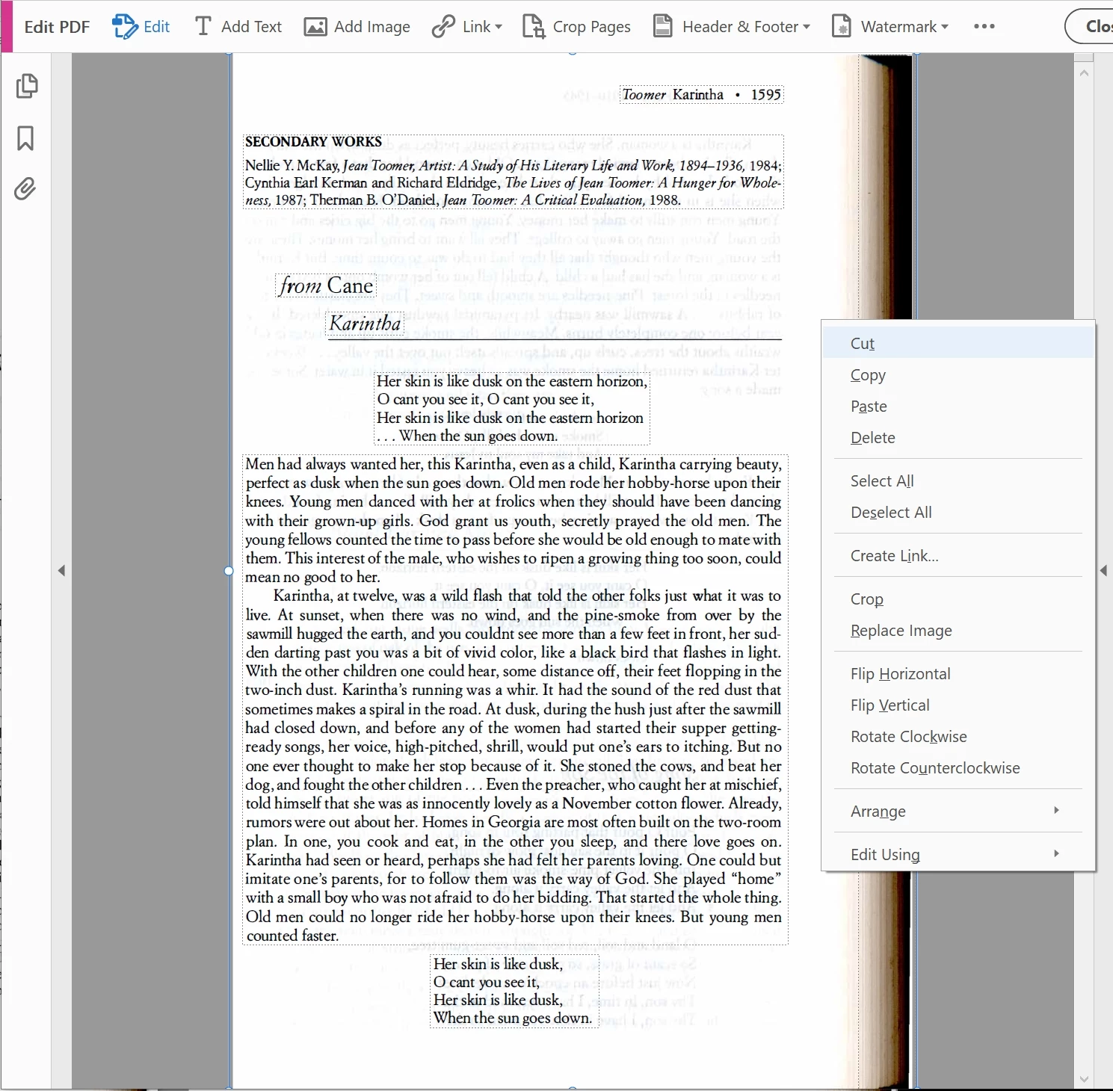
Task: Choose Rotate Clockwise option
Action: coord(958,736)
